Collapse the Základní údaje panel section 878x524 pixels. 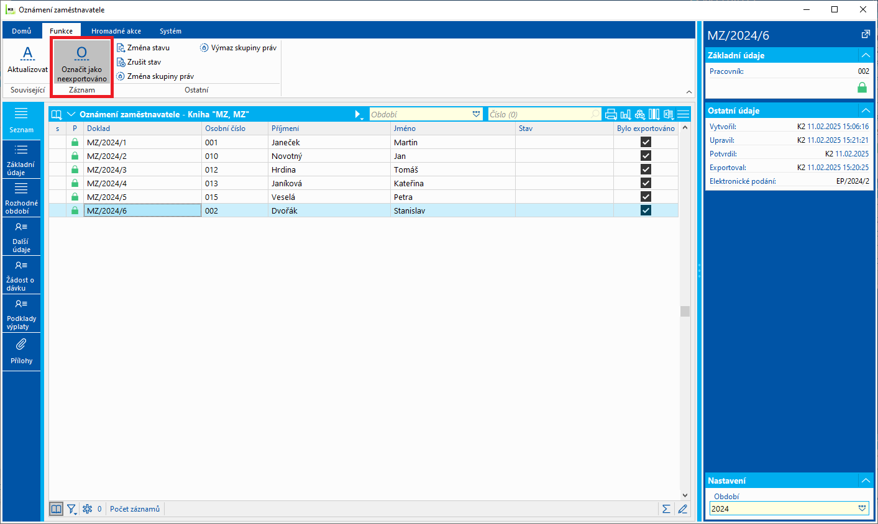coord(866,55)
